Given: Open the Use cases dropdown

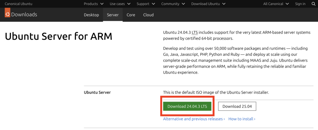Looking at the screenshot, I should 120,4.
